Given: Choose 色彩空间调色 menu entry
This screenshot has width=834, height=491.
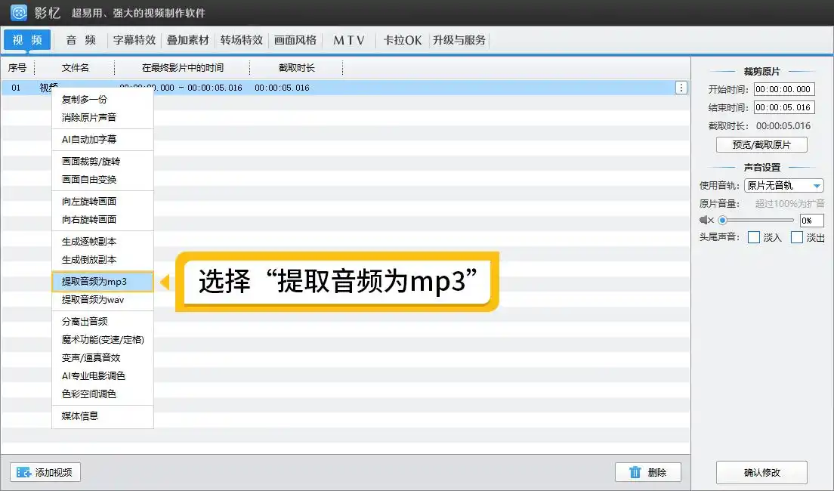Looking at the screenshot, I should [x=103, y=394].
